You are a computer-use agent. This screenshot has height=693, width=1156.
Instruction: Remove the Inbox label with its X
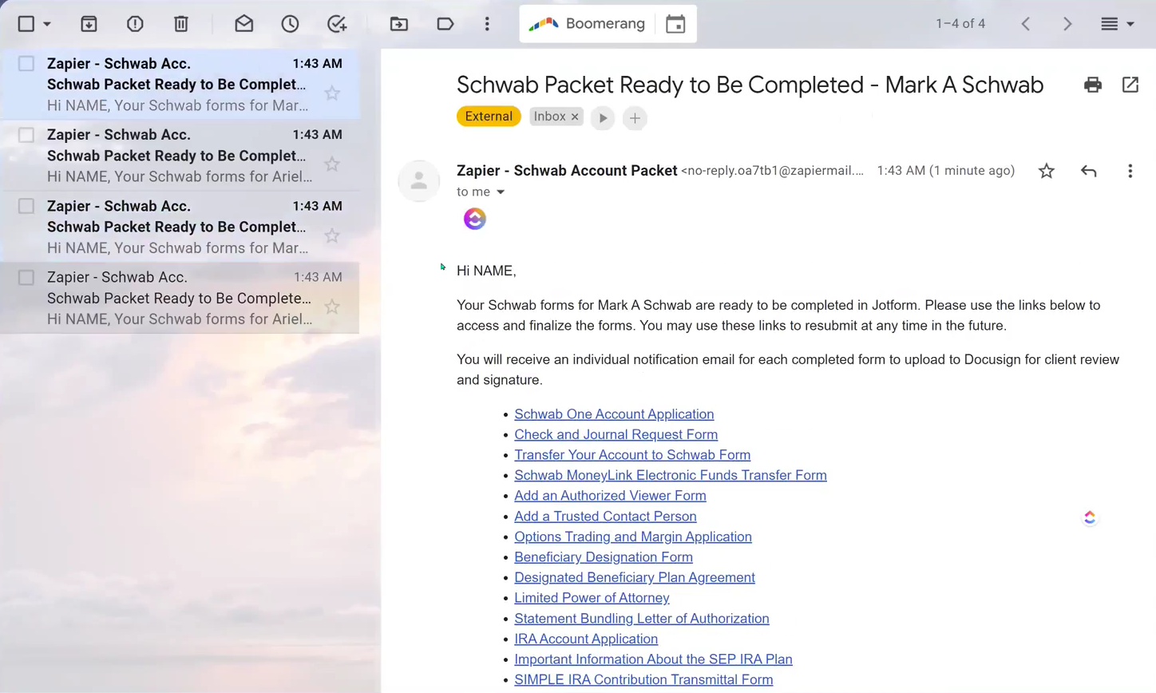point(575,117)
